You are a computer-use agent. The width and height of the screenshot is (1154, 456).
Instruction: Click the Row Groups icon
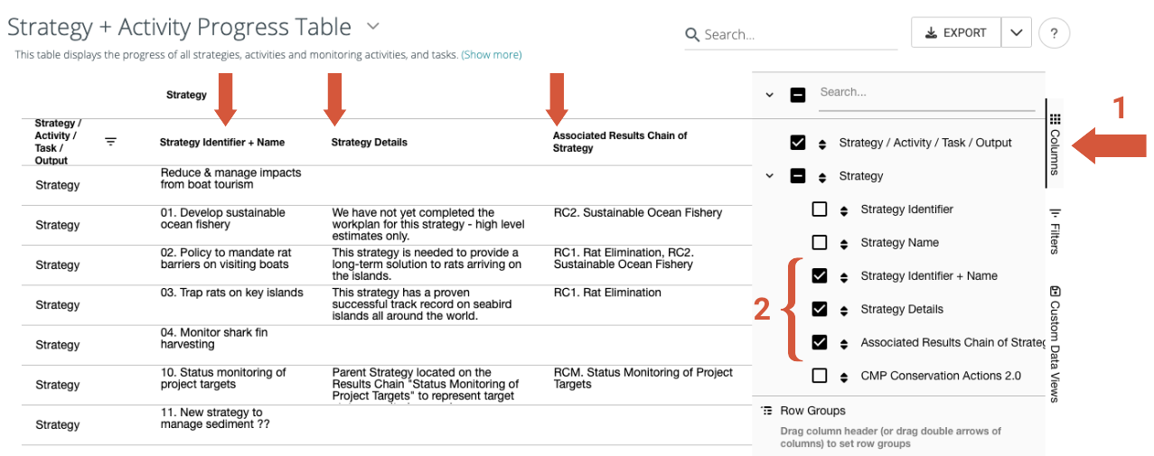765,411
